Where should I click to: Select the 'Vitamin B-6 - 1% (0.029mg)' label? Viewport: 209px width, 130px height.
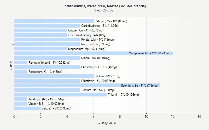[46, 104]
